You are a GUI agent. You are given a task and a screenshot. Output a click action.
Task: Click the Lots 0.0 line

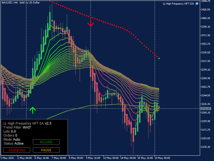click(x=10, y=131)
